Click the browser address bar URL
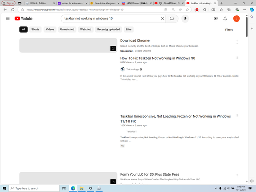 point(75,10)
